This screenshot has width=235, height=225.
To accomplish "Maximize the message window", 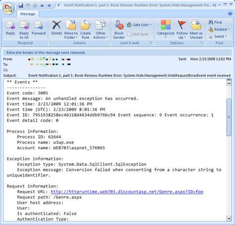I will [x=225, y=4].
